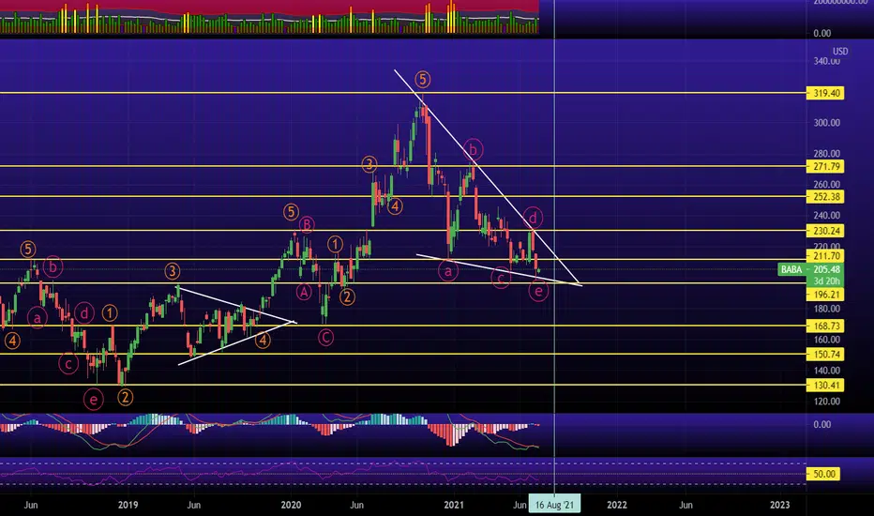Click the 0.00 label of the MACD pane
This screenshot has width=874, height=516.
pyautogui.click(x=822, y=424)
